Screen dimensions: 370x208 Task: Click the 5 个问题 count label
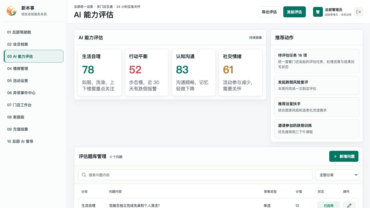(x=116, y=157)
